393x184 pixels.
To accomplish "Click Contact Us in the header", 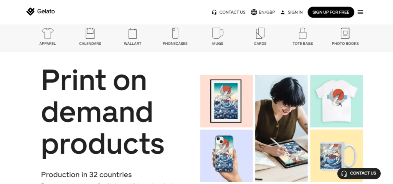I will click(228, 12).
